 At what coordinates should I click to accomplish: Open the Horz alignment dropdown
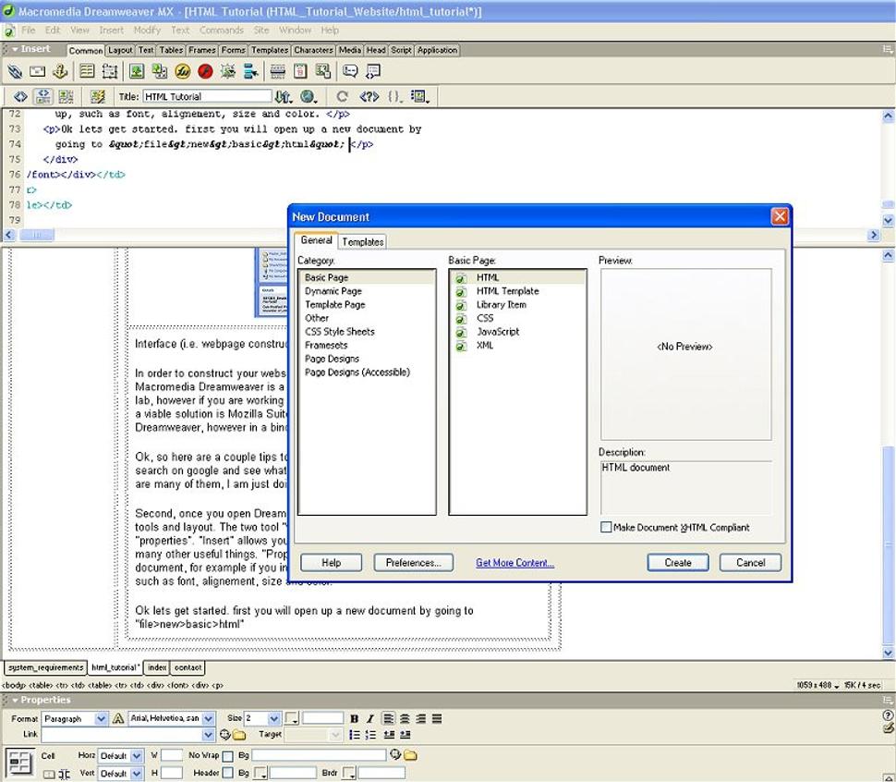(x=137, y=756)
